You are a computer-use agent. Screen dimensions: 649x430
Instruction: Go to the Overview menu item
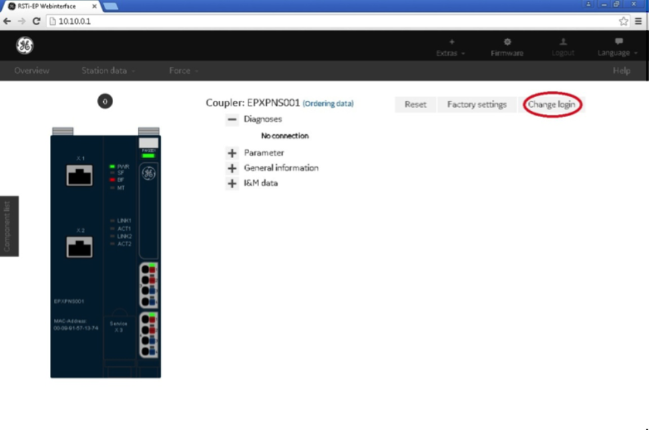(x=32, y=70)
